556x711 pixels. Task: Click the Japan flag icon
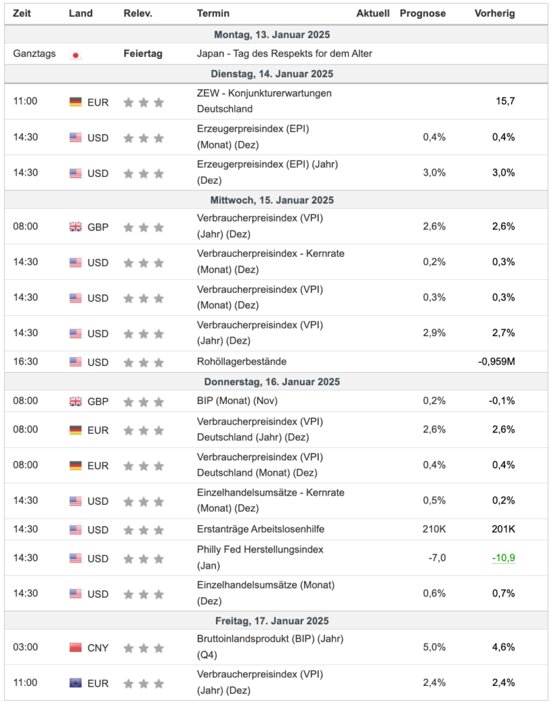76,54
